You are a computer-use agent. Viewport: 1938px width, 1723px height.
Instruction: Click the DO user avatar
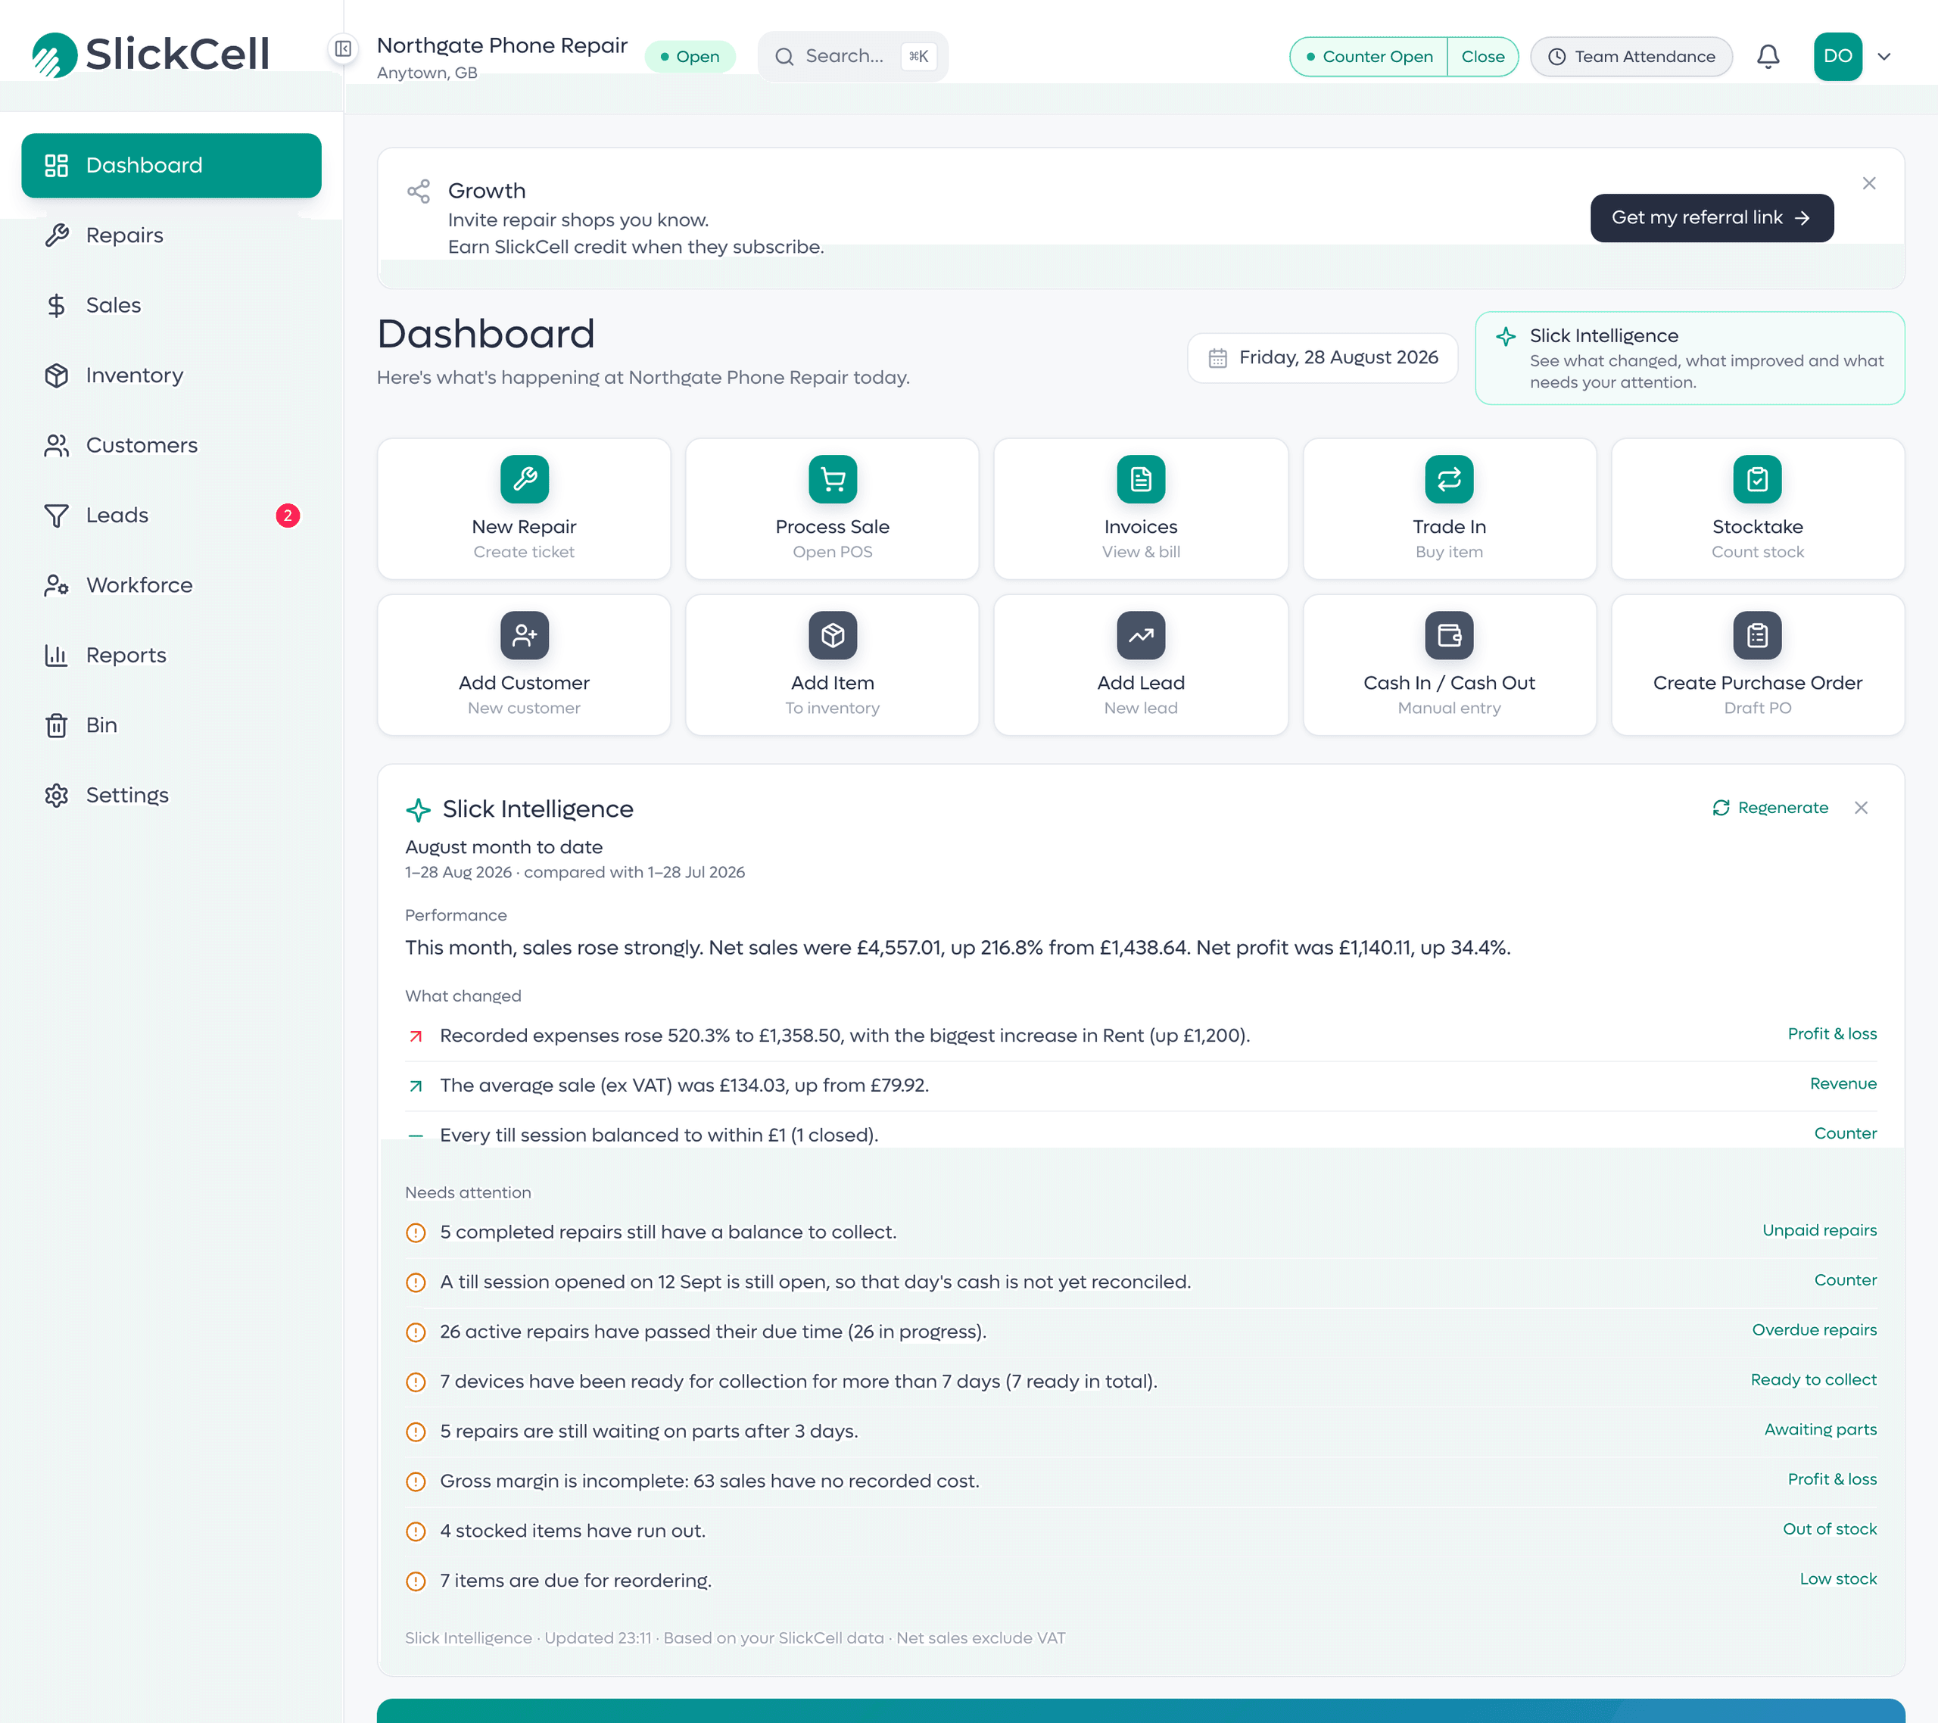coord(1837,56)
